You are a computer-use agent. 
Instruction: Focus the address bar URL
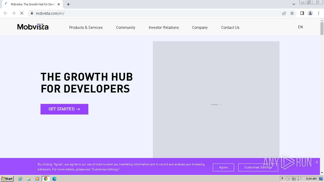coord(50,13)
